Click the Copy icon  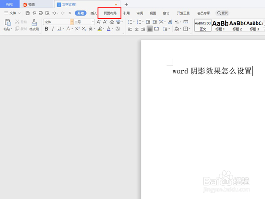pyautogui.click(x=17, y=29)
